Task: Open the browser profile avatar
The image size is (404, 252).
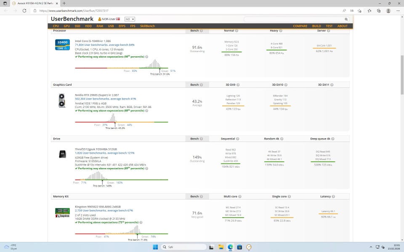Action: coord(388,11)
